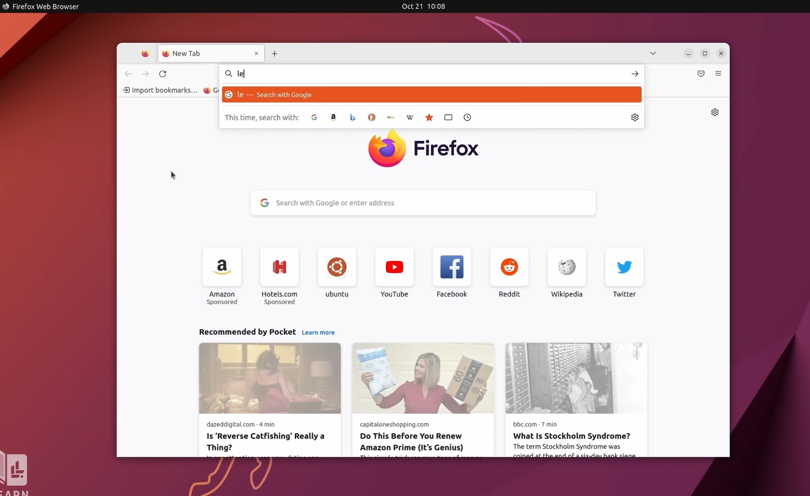The width and height of the screenshot is (810, 496).
Task: Search this time with Bing icon
Action: pyautogui.click(x=353, y=117)
